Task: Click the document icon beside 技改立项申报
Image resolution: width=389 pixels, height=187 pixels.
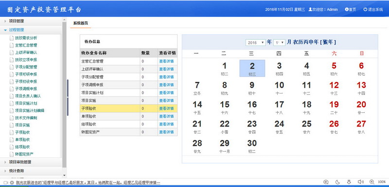Action: [11, 60]
